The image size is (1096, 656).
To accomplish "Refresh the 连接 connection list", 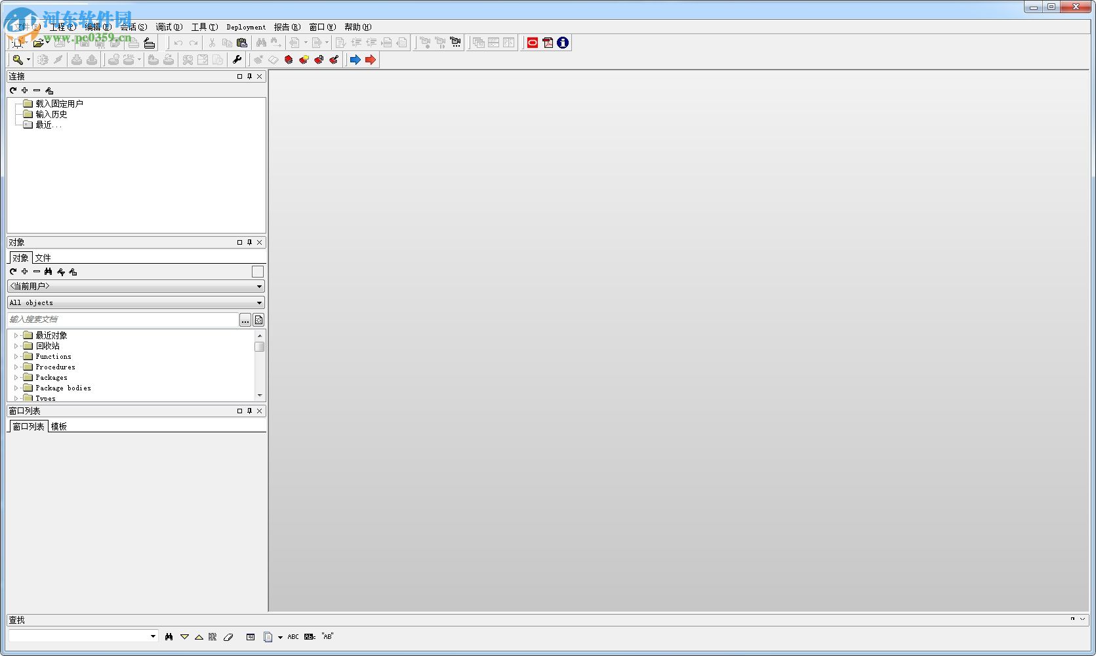I will 13,91.
